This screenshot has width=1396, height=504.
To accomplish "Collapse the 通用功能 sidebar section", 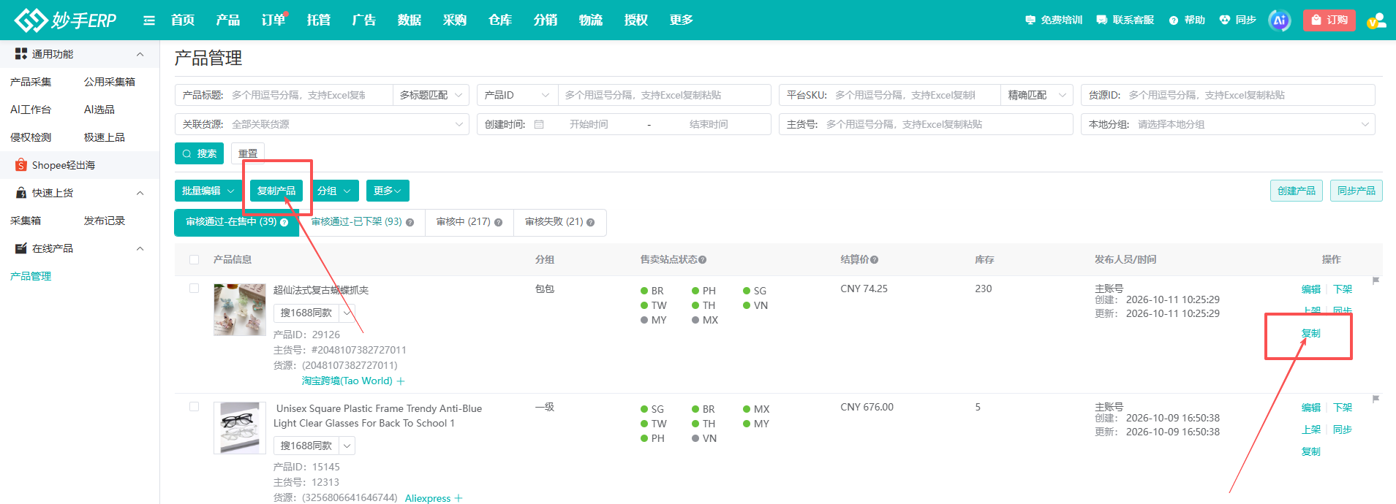I will pyautogui.click(x=140, y=54).
